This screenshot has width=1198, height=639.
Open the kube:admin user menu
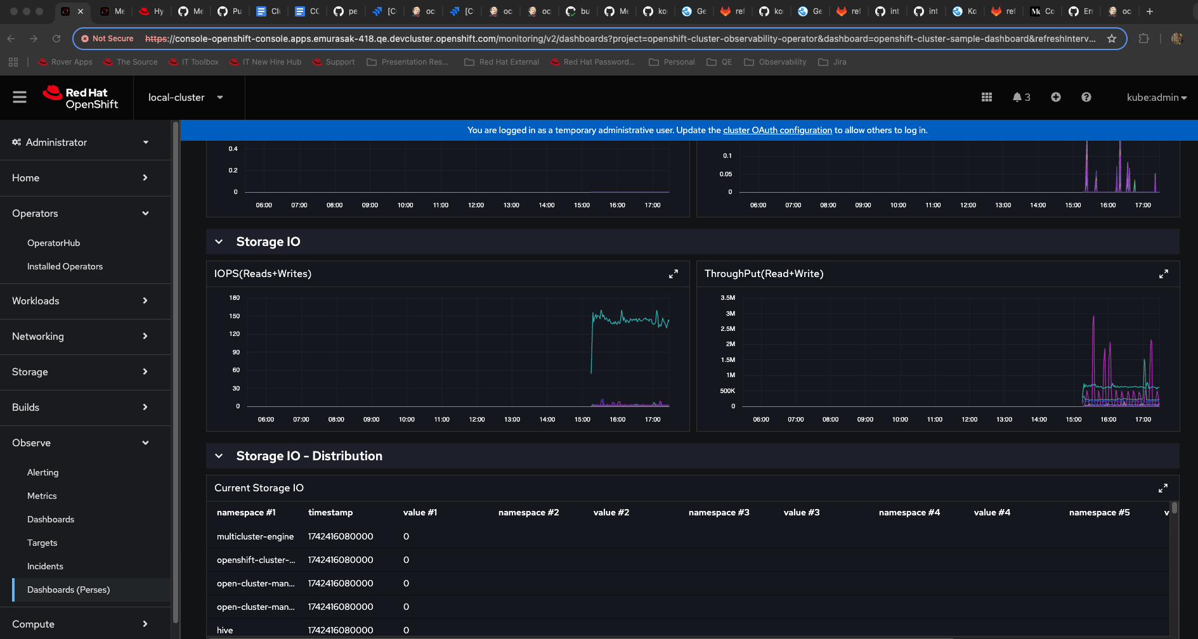1156,98
